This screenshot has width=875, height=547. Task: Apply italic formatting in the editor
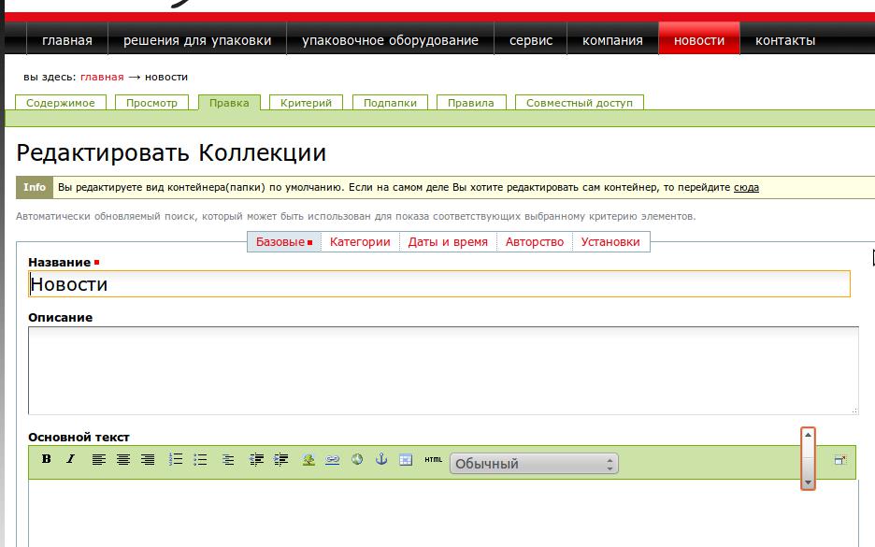tap(70, 459)
